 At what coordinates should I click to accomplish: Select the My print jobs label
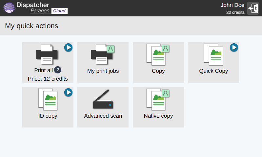[x=103, y=71]
